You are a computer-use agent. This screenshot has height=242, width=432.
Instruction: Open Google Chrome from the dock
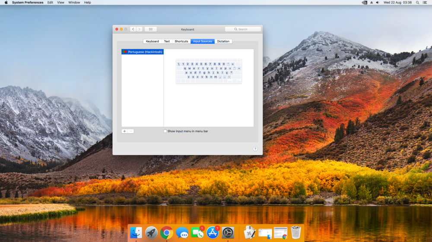tap(166, 233)
